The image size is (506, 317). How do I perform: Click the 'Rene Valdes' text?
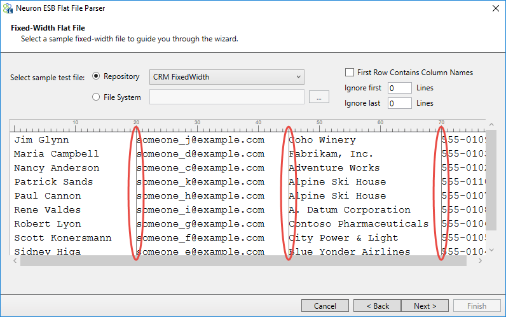[x=48, y=209]
